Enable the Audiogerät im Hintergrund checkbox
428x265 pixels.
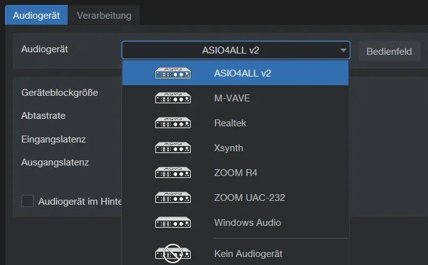pos(27,201)
